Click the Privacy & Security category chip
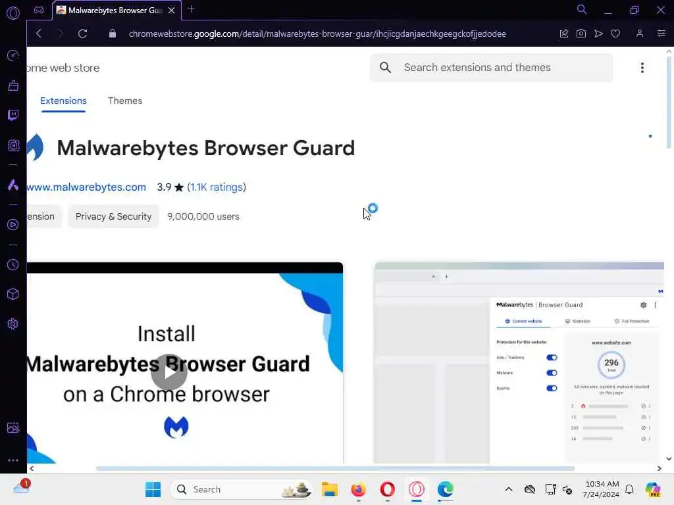Screen dimensions: 674x505 click(x=113, y=216)
